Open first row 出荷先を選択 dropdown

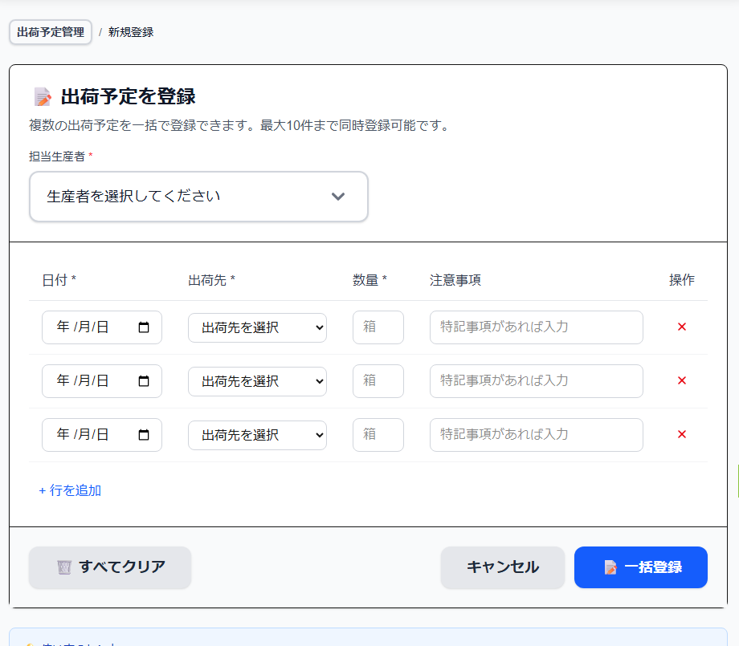coord(257,327)
